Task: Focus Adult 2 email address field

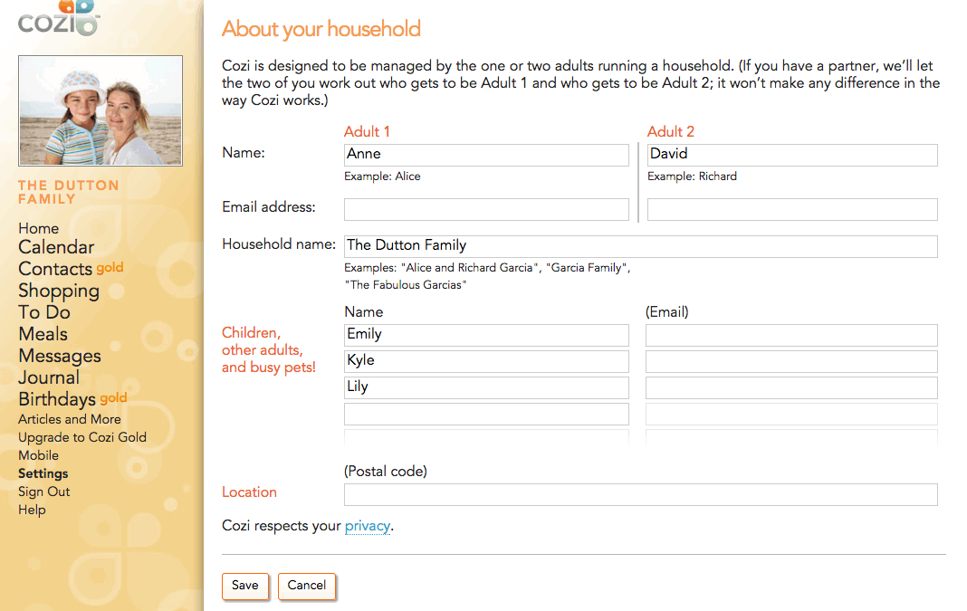Action: [792, 210]
